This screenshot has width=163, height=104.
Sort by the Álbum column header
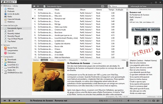tap(83, 10)
